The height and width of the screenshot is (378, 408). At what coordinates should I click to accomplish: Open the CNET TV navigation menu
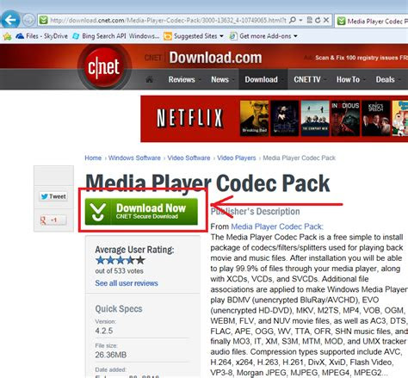(307, 79)
